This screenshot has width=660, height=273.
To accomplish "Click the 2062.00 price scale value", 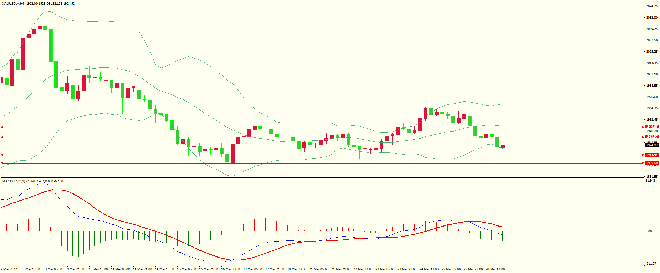I will (x=652, y=18).
